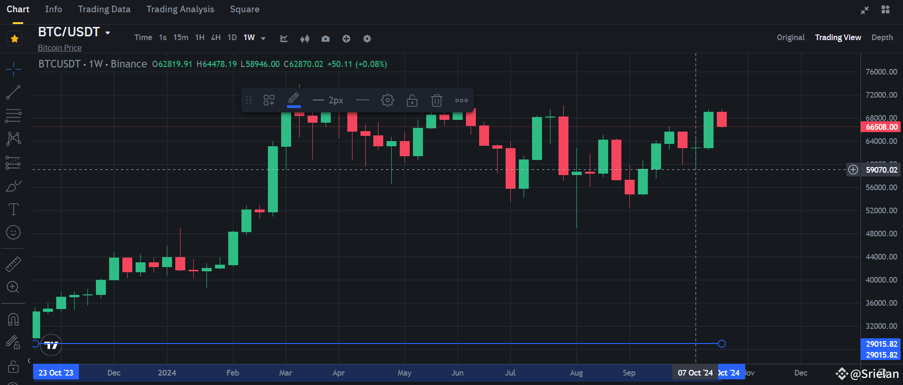The image size is (903, 385).
Task: Select the zoom in tool
Action: 13,287
